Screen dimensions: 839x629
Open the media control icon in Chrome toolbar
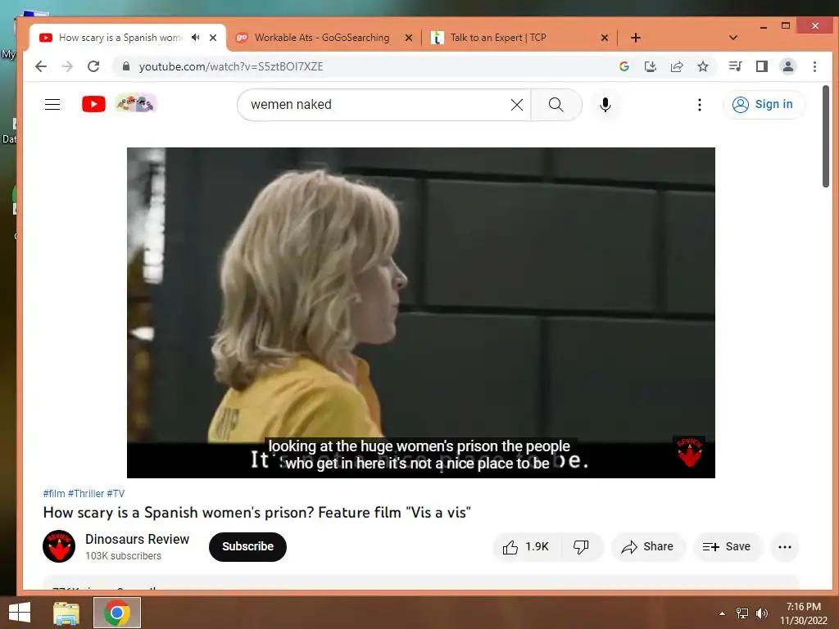pyautogui.click(x=735, y=66)
